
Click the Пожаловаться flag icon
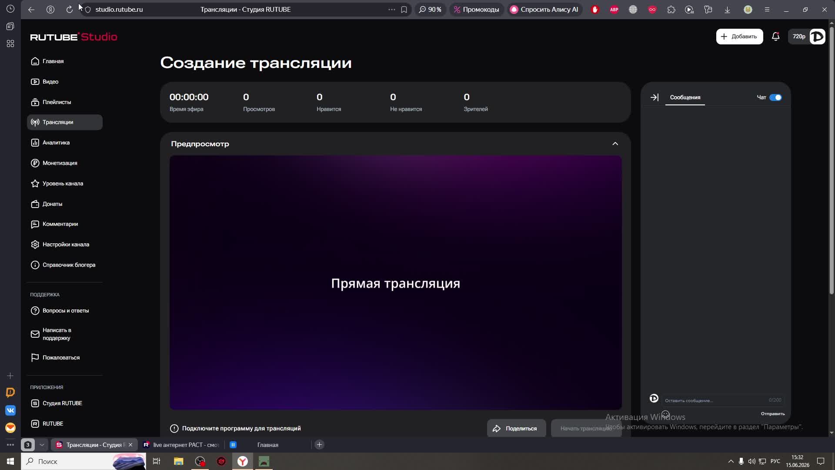tap(35, 358)
